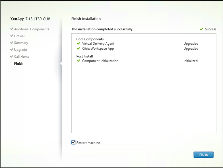Click checkmark beside Call Home step
Viewport: 223px width, 168px height.
click(x=12, y=56)
